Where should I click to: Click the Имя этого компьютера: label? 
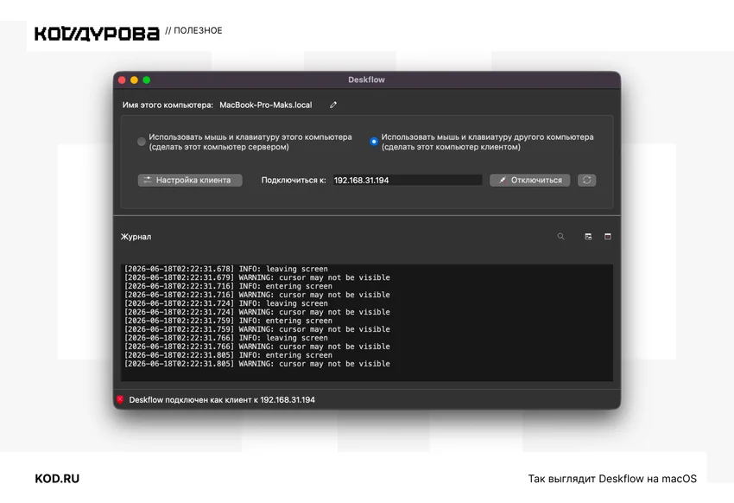tap(168, 105)
